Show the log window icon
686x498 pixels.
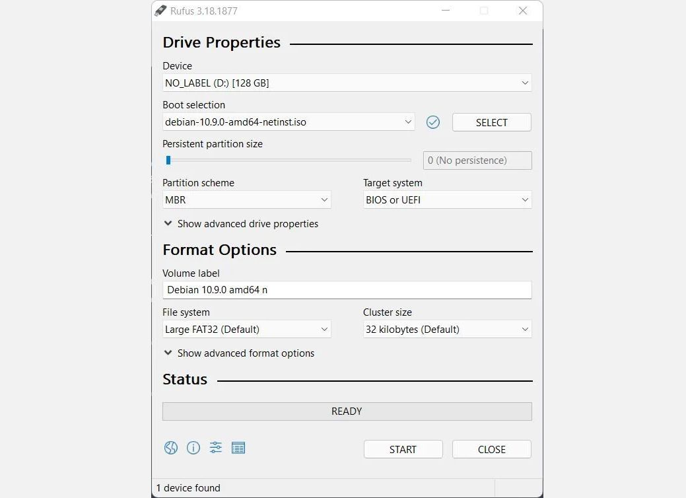click(238, 448)
